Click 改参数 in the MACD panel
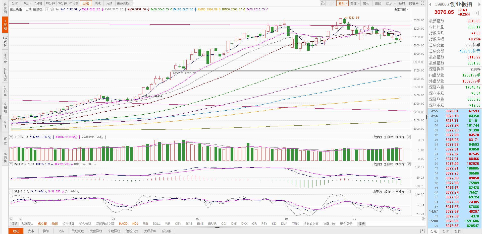The height and width of the screenshot is (234, 482). (377, 164)
